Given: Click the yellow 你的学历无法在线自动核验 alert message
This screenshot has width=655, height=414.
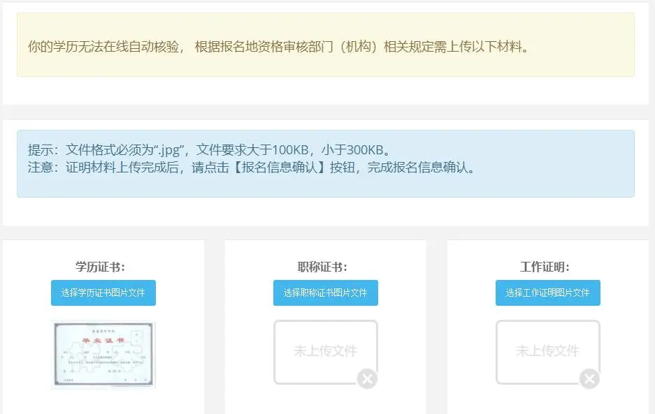Looking at the screenshot, I should 277,47.
